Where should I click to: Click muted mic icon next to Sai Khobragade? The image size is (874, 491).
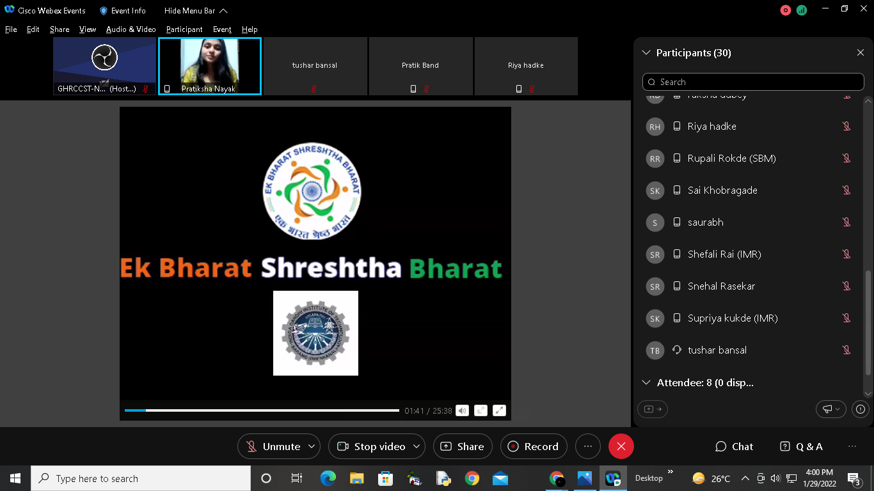(x=846, y=191)
